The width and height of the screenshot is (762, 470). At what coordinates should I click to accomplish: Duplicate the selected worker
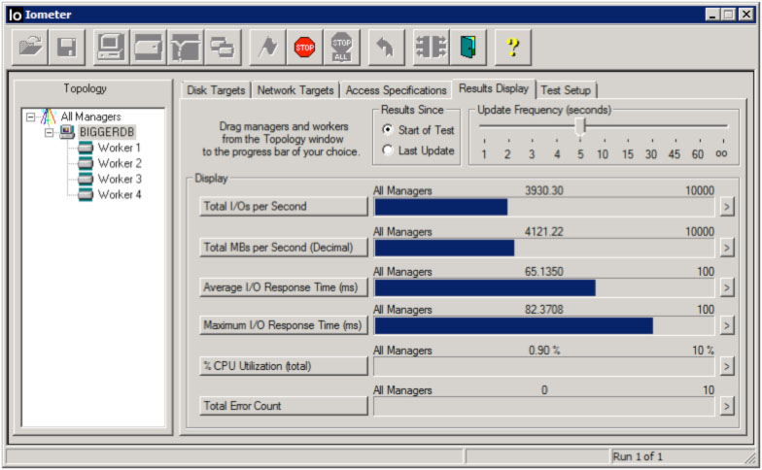pos(223,47)
